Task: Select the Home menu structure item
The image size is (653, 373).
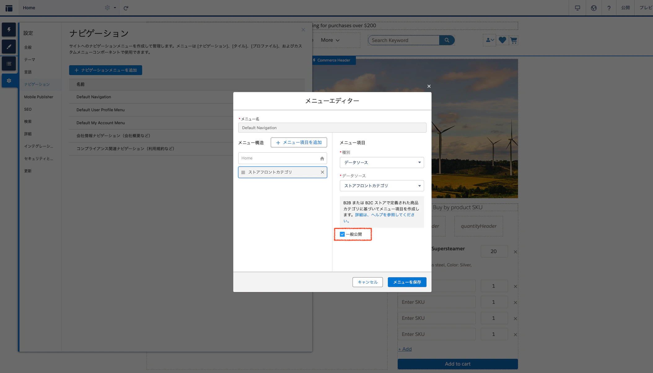Action: pos(283,158)
